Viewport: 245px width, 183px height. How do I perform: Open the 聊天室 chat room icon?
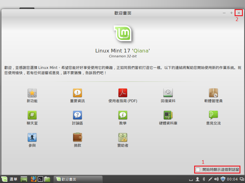pos(32,115)
